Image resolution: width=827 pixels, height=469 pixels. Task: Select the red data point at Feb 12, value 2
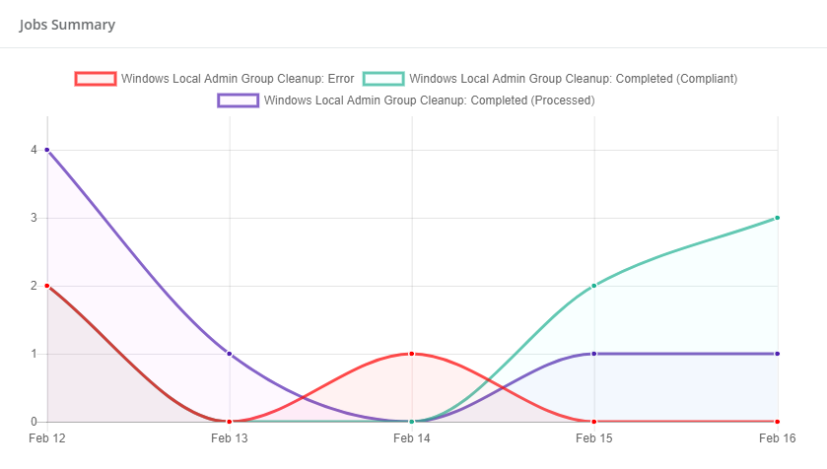(47, 286)
